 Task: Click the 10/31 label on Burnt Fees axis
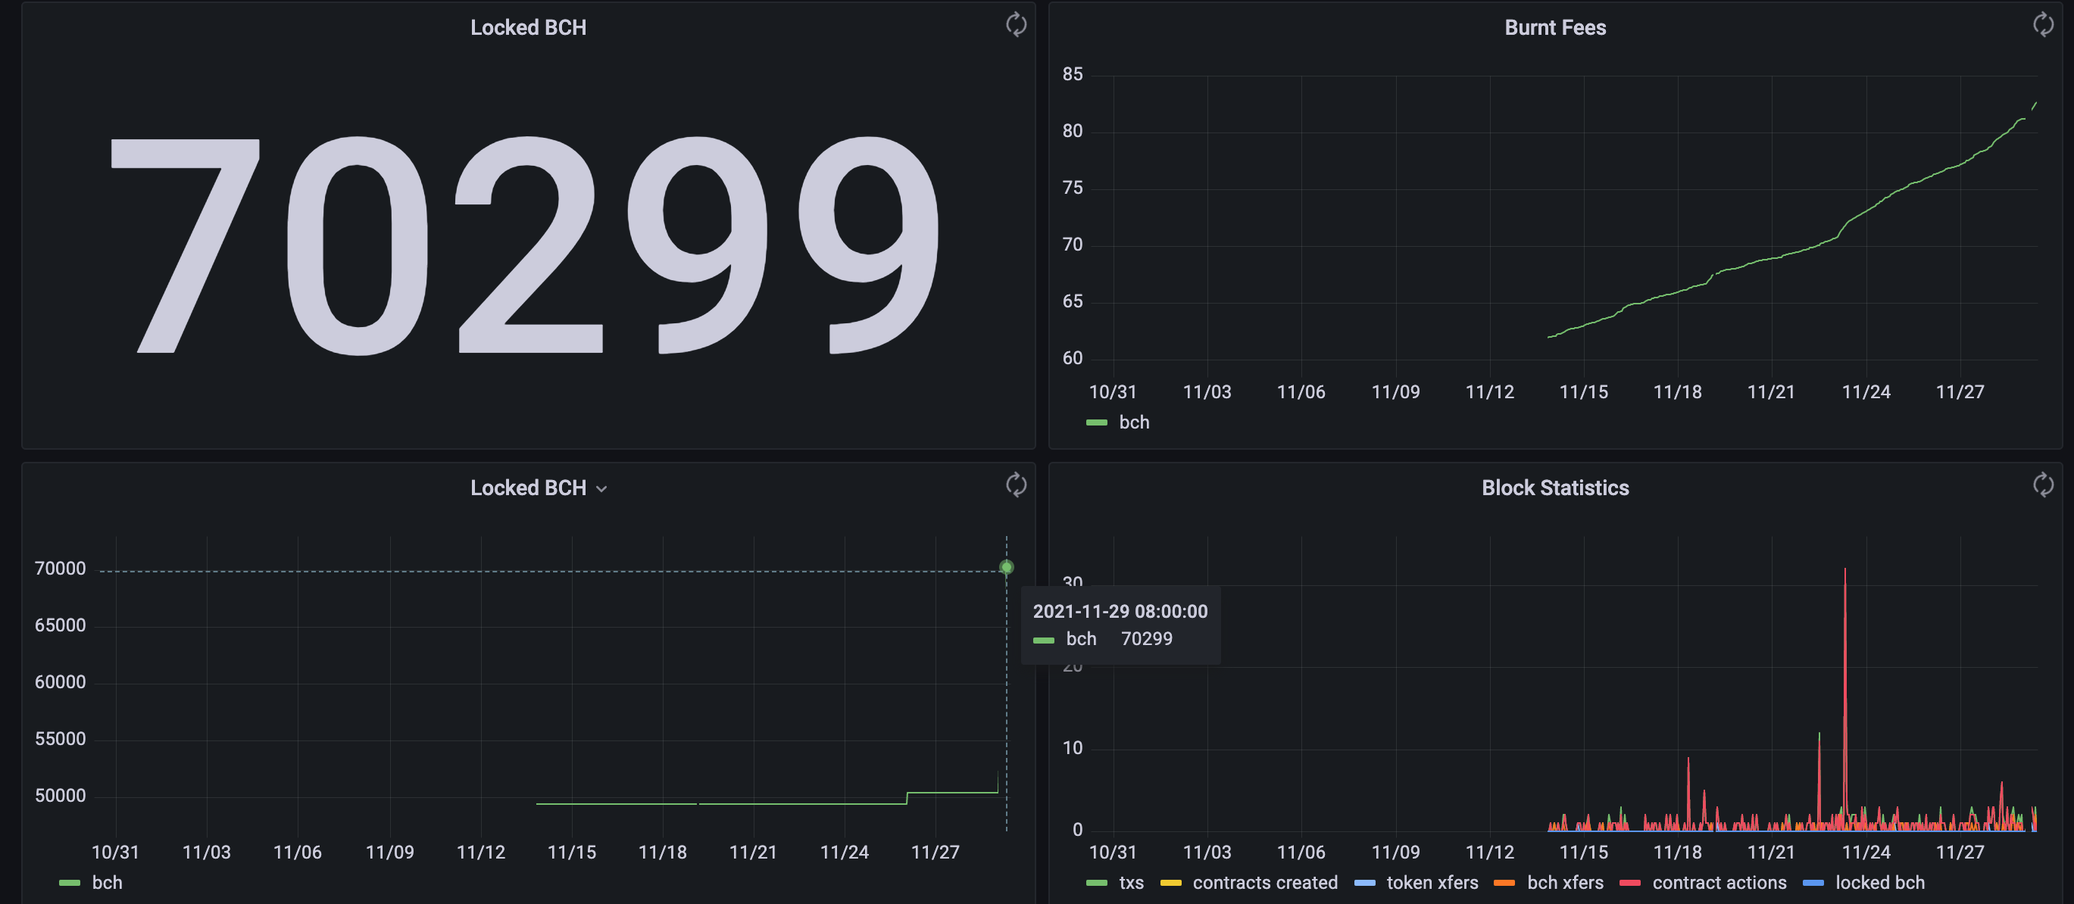point(1113,392)
